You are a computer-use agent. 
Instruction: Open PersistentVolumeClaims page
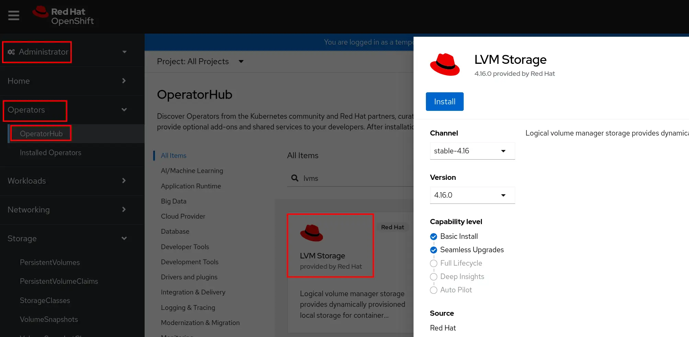pos(59,281)
